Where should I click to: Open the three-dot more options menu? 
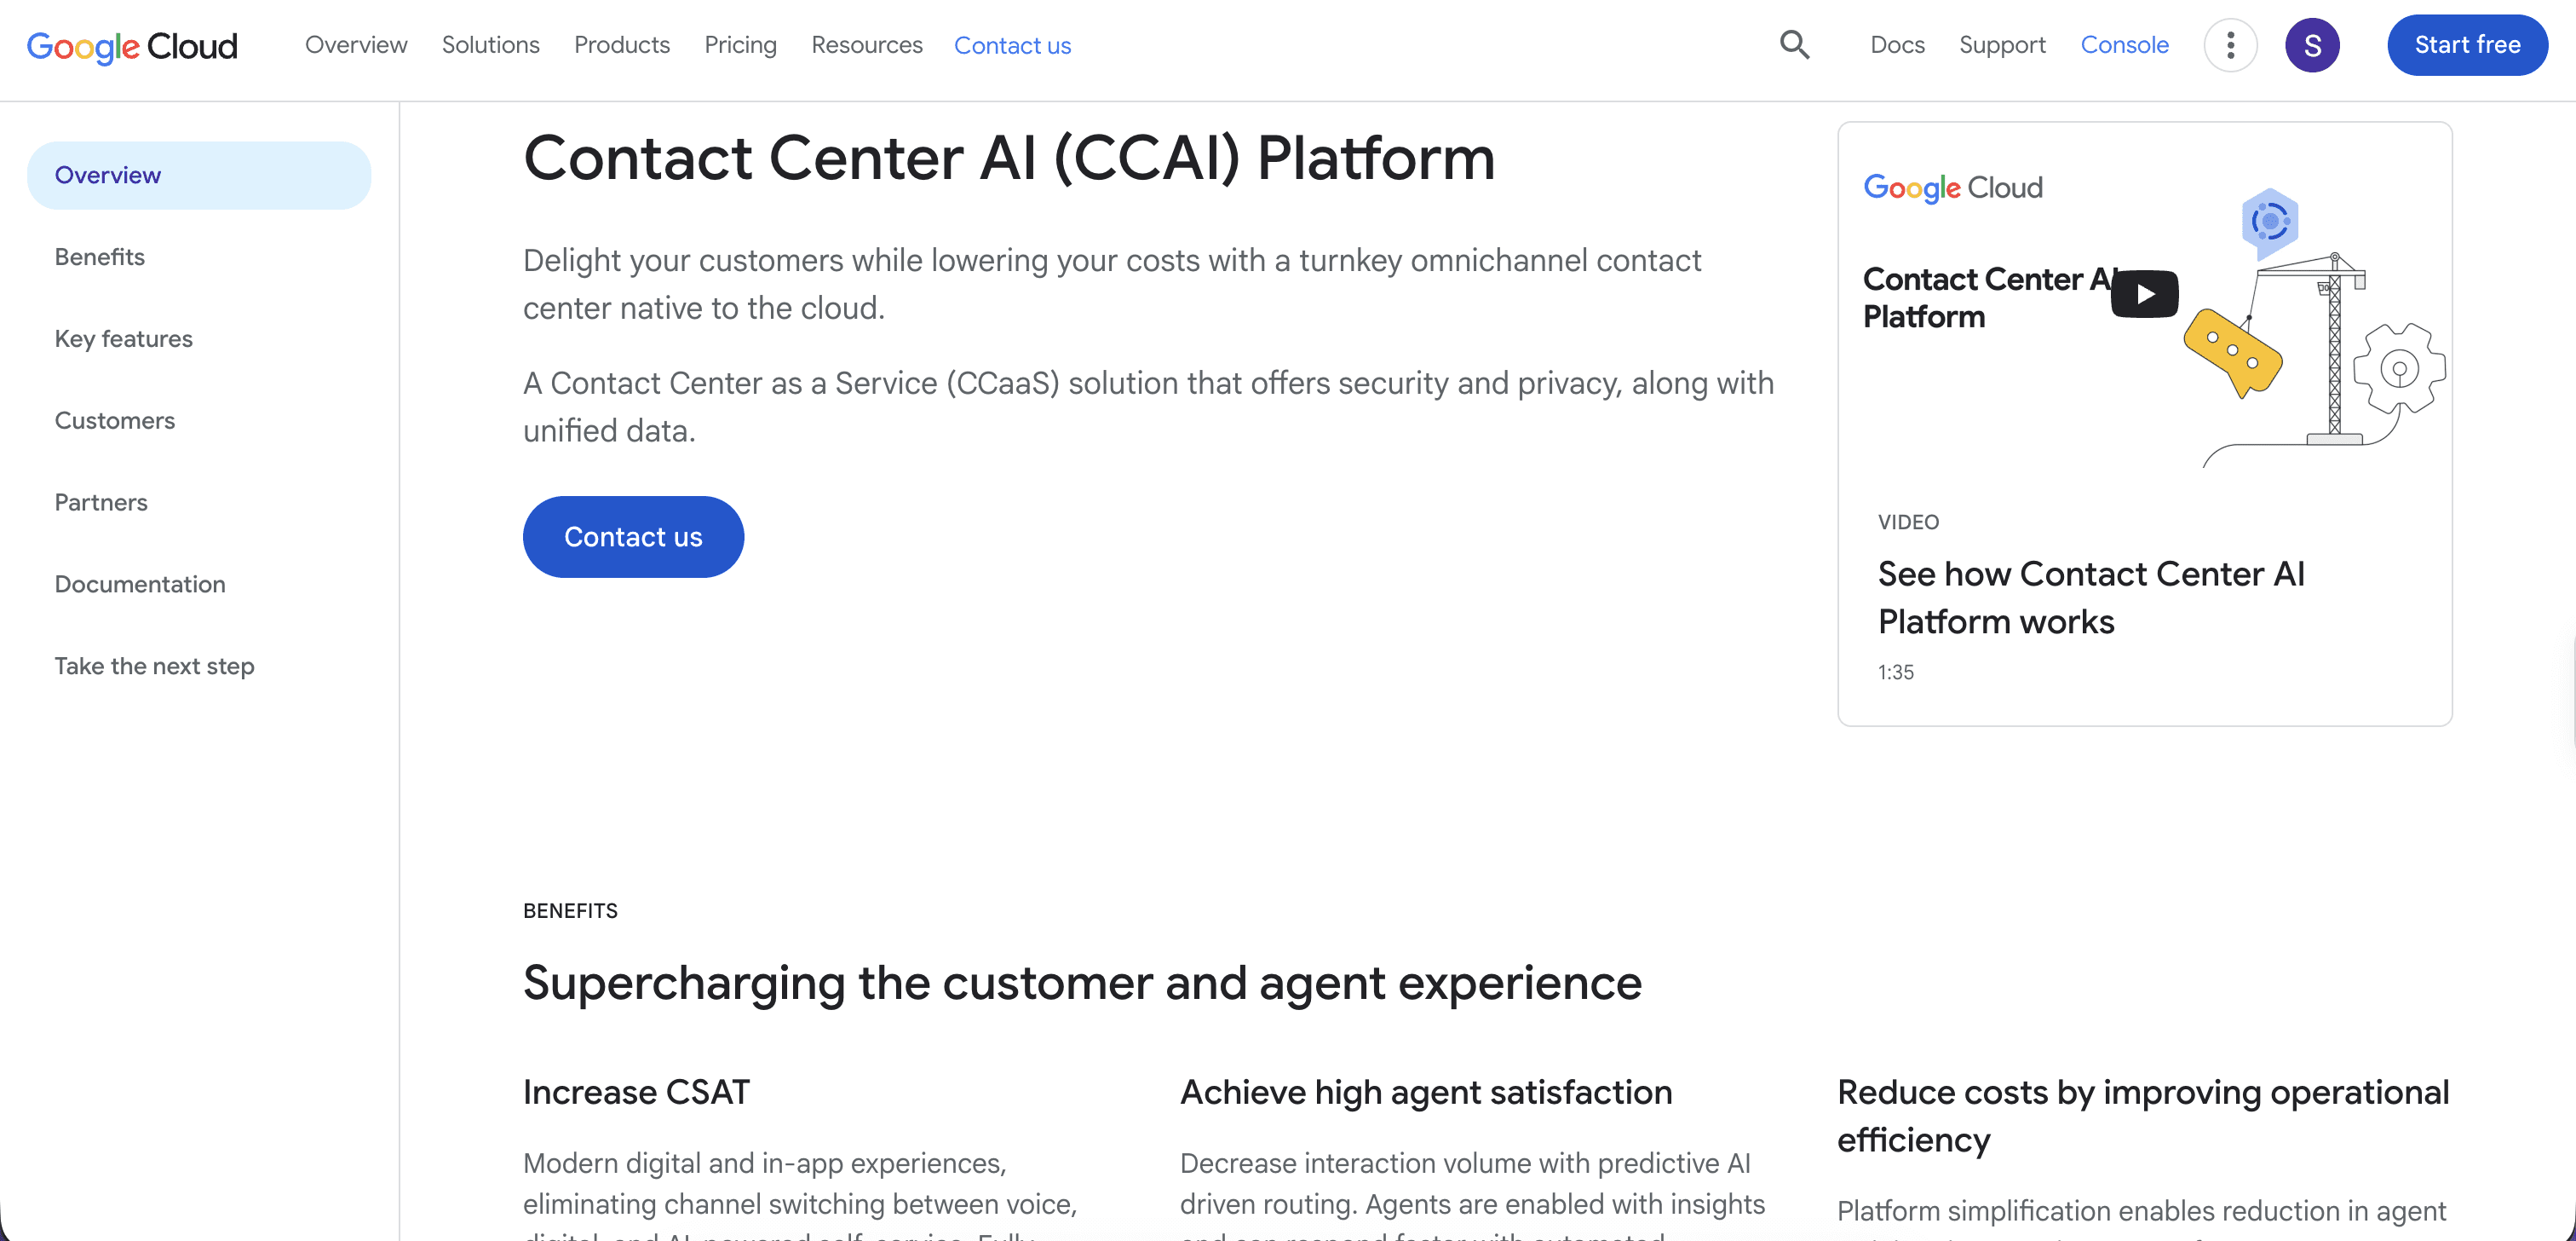(2230, 45)
